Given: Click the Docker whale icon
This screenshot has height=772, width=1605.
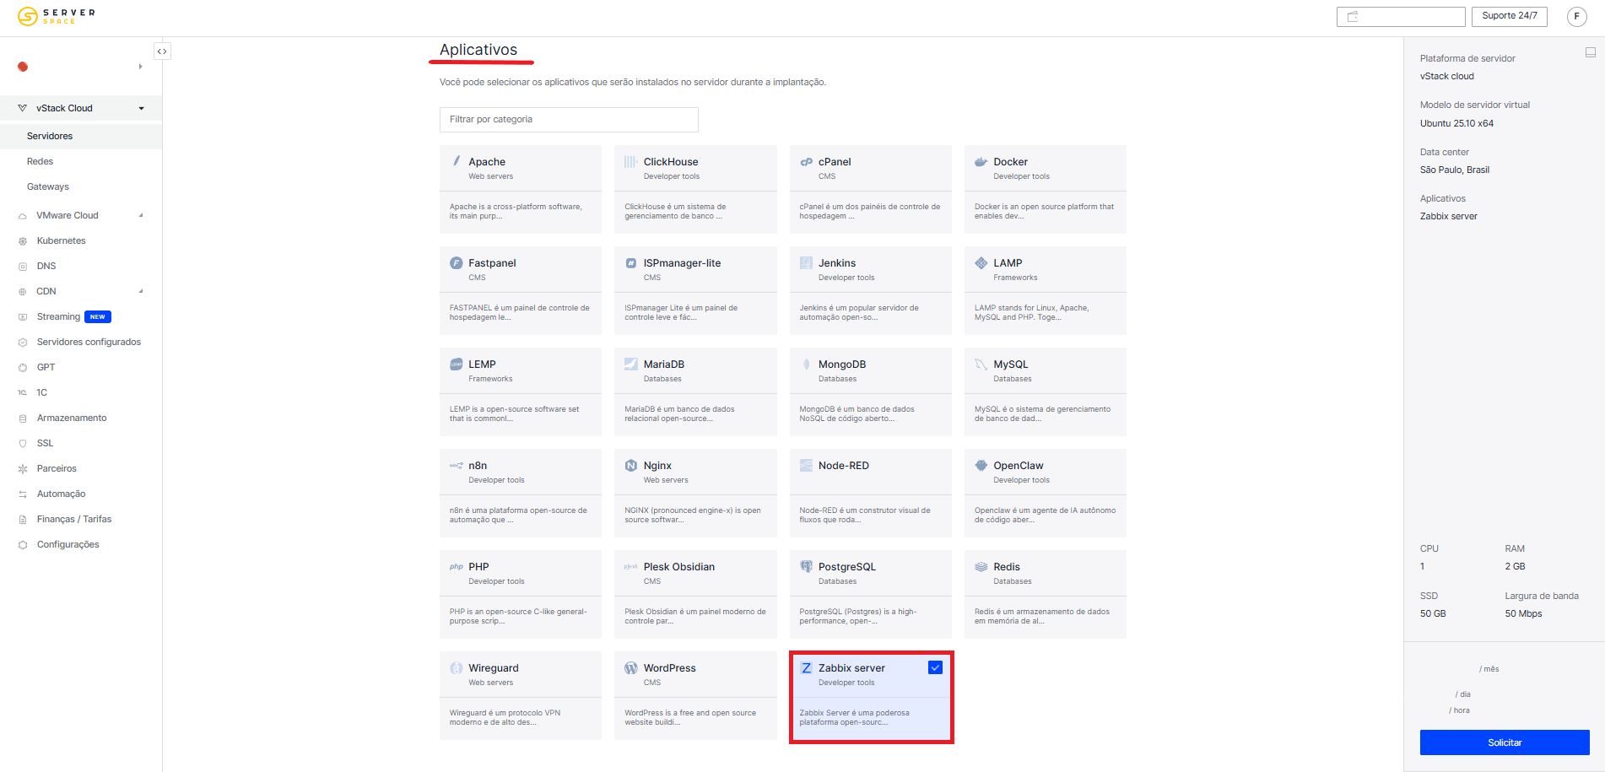Looking at the screenshot, I should pyautogui.click(x=981, y=161).
